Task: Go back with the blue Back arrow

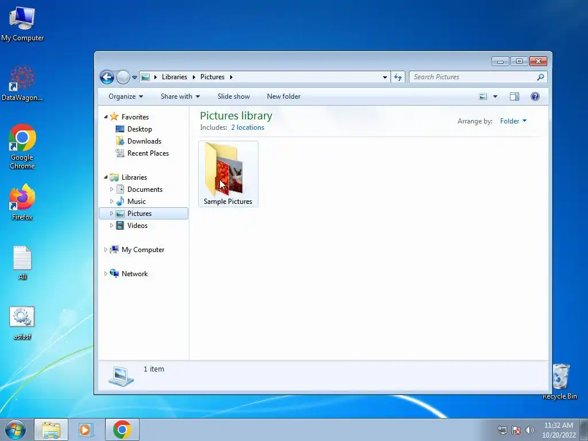Action: 107,78
